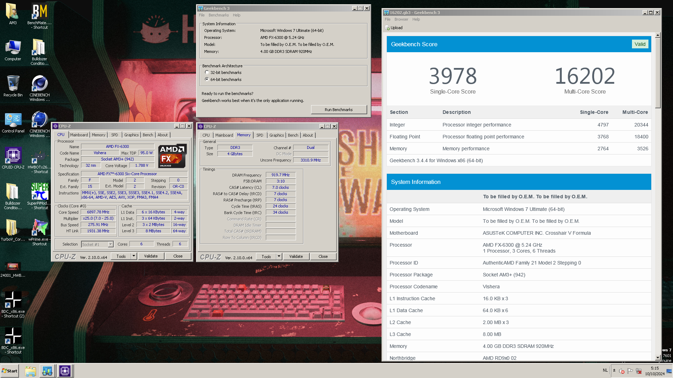The width and height of the screenshot is (673, 378).
Task: Open Control Panel desktop icon
Action: coord(13,123)
